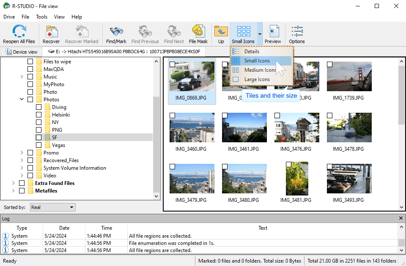The image size is (406, 266).
Task: Check the box for IMG_0869.JPG
Action: 172,65
